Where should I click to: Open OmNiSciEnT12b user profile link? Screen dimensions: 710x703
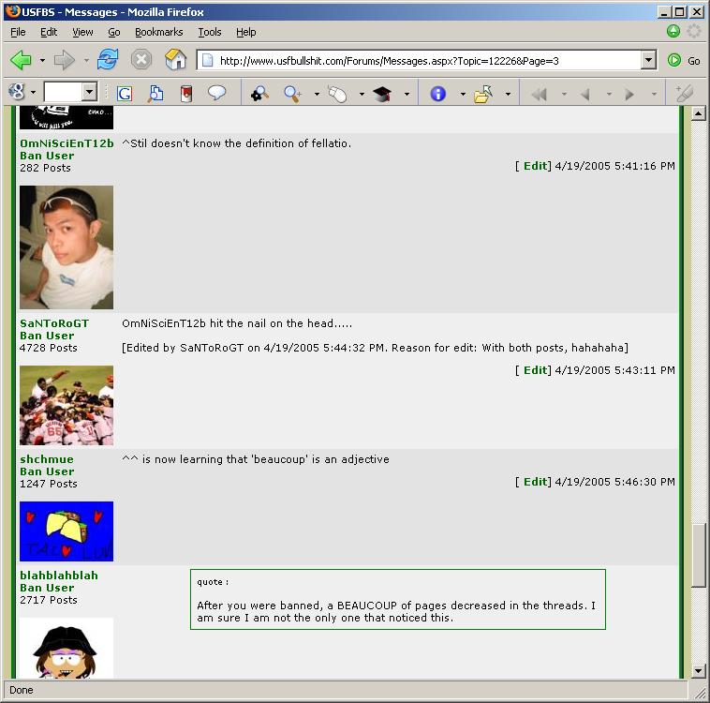coord(67,143)
